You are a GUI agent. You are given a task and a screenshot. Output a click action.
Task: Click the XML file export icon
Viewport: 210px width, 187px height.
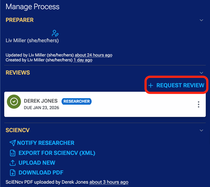click(x=12, y=153)
